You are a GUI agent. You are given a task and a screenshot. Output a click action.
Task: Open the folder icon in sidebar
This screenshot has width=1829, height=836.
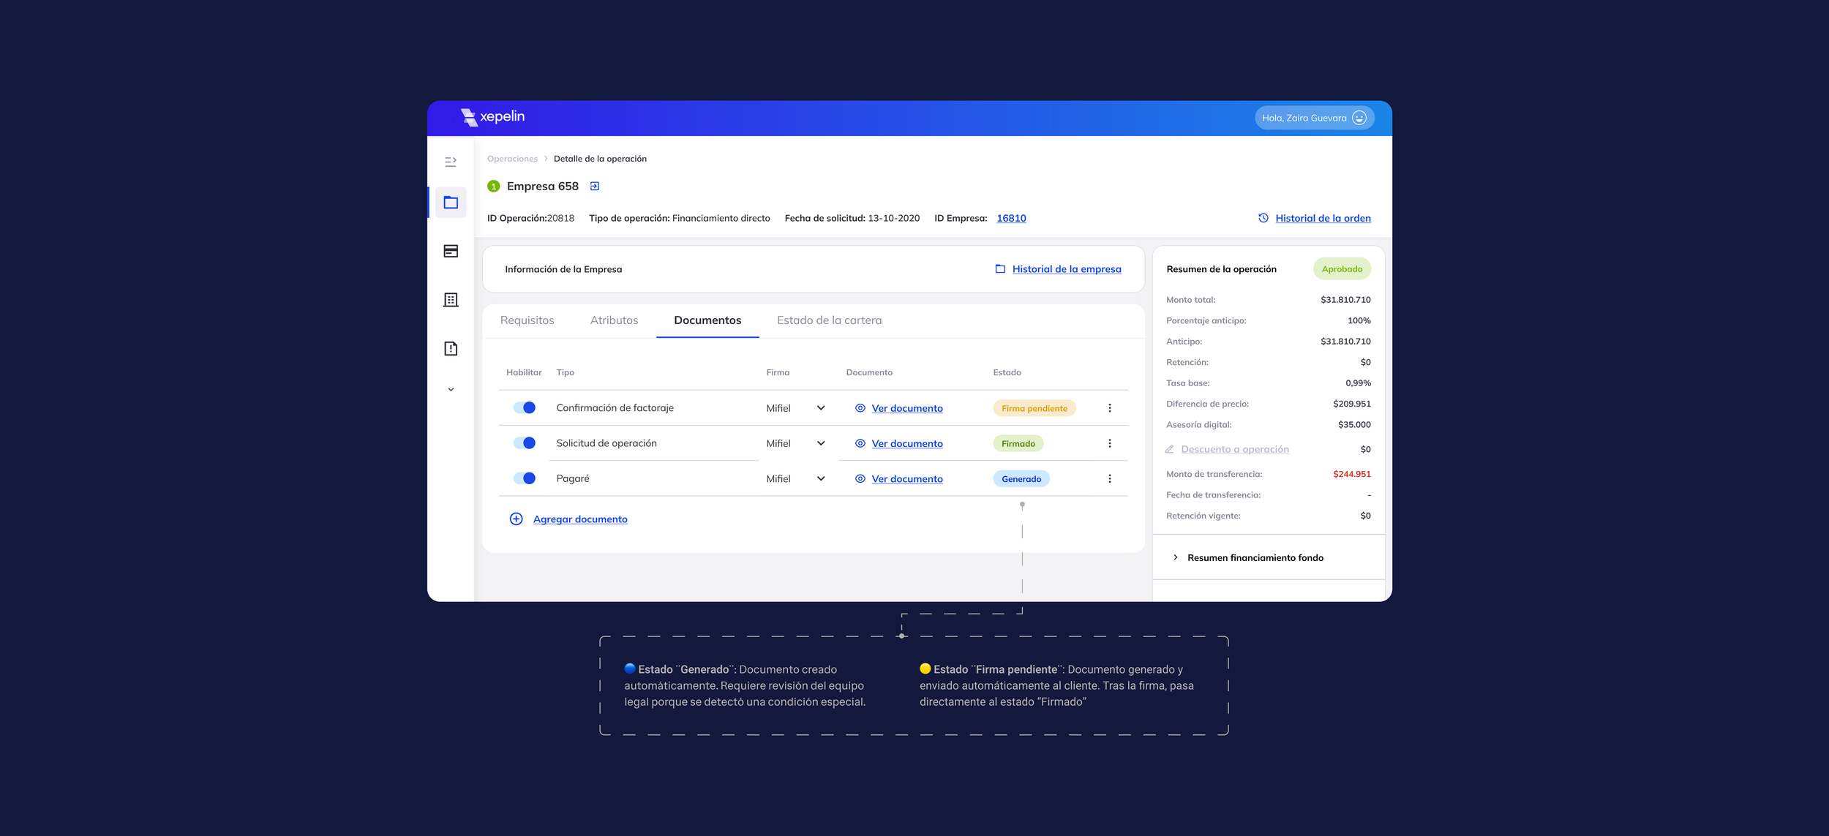point(451,203)
